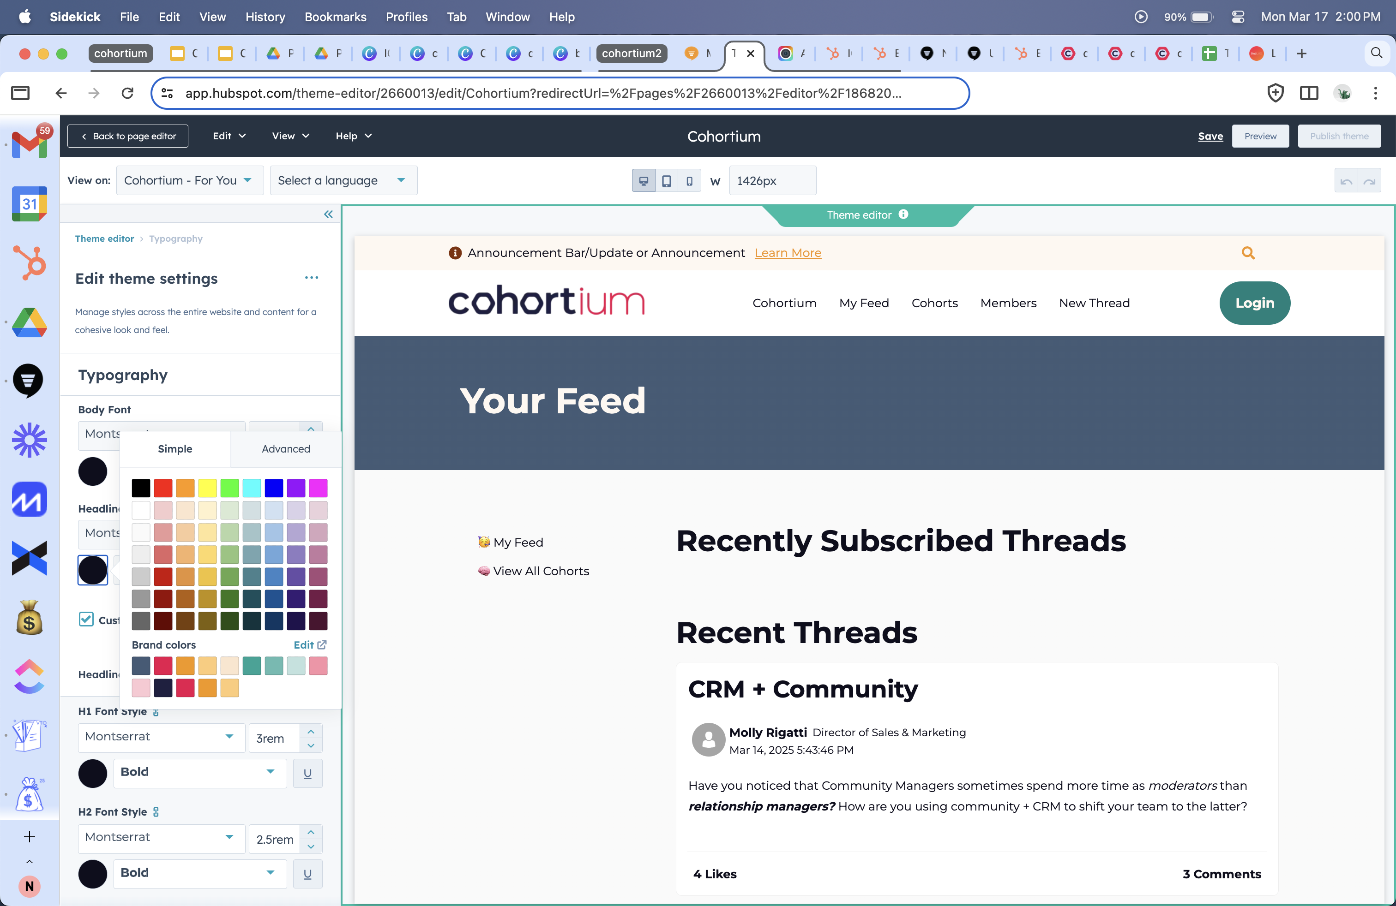The width and height of the screenshot is (1396, 906).
Task: Toggle split view in browser toolbar
Action: click(x=1309, y=93)
